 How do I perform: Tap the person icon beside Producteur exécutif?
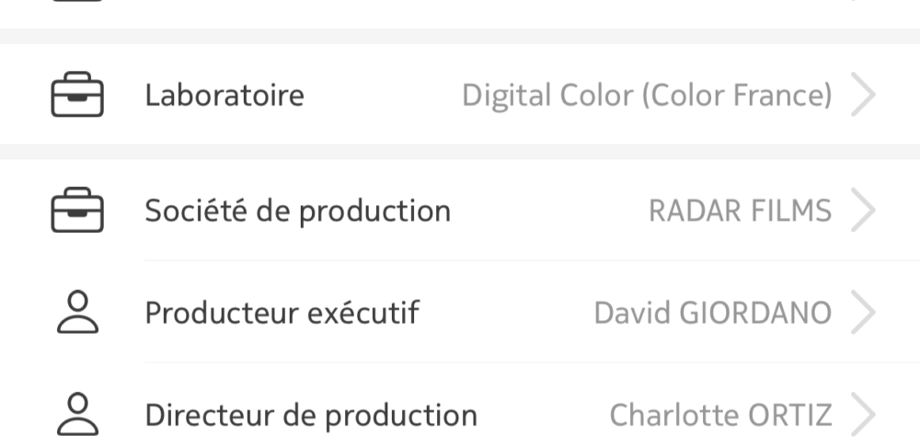(x=77, y=312)
